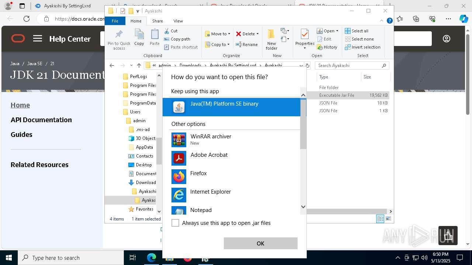The image size is (472, 265).
Task: Click Select none in ribbon
Action: 359,39
